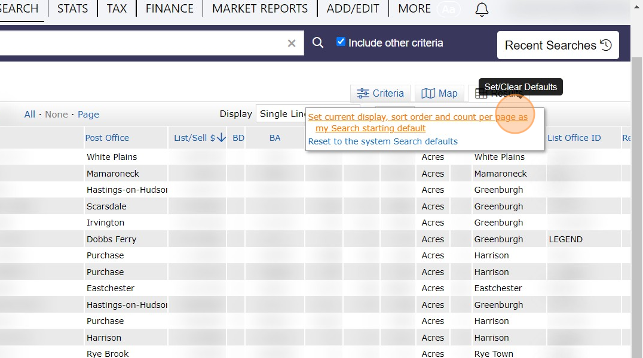Switch to the Criteria tab
Screen dimensions: 643x358
point(380,94)
